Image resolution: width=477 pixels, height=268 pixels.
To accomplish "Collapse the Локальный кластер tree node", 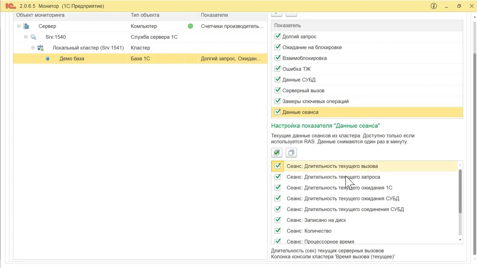I will [33, 48].
